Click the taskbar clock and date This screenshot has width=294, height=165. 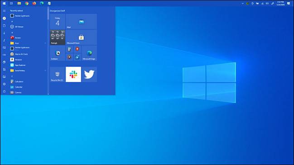click(280, 3)
